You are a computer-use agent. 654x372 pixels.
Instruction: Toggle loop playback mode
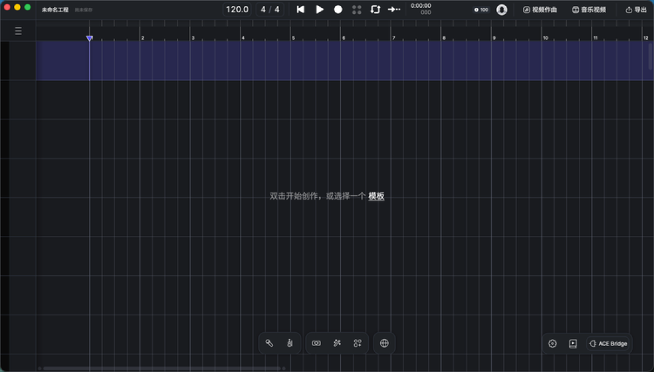click(375, 9)
